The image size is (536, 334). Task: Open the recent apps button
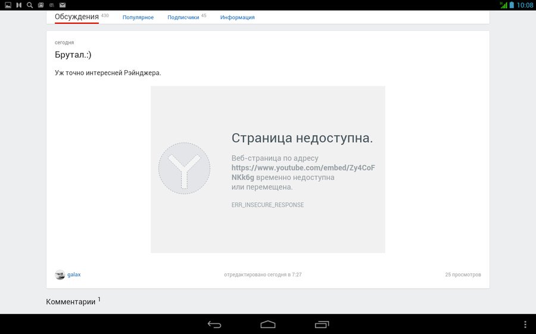pyautogui.click(x=322, y=324)
